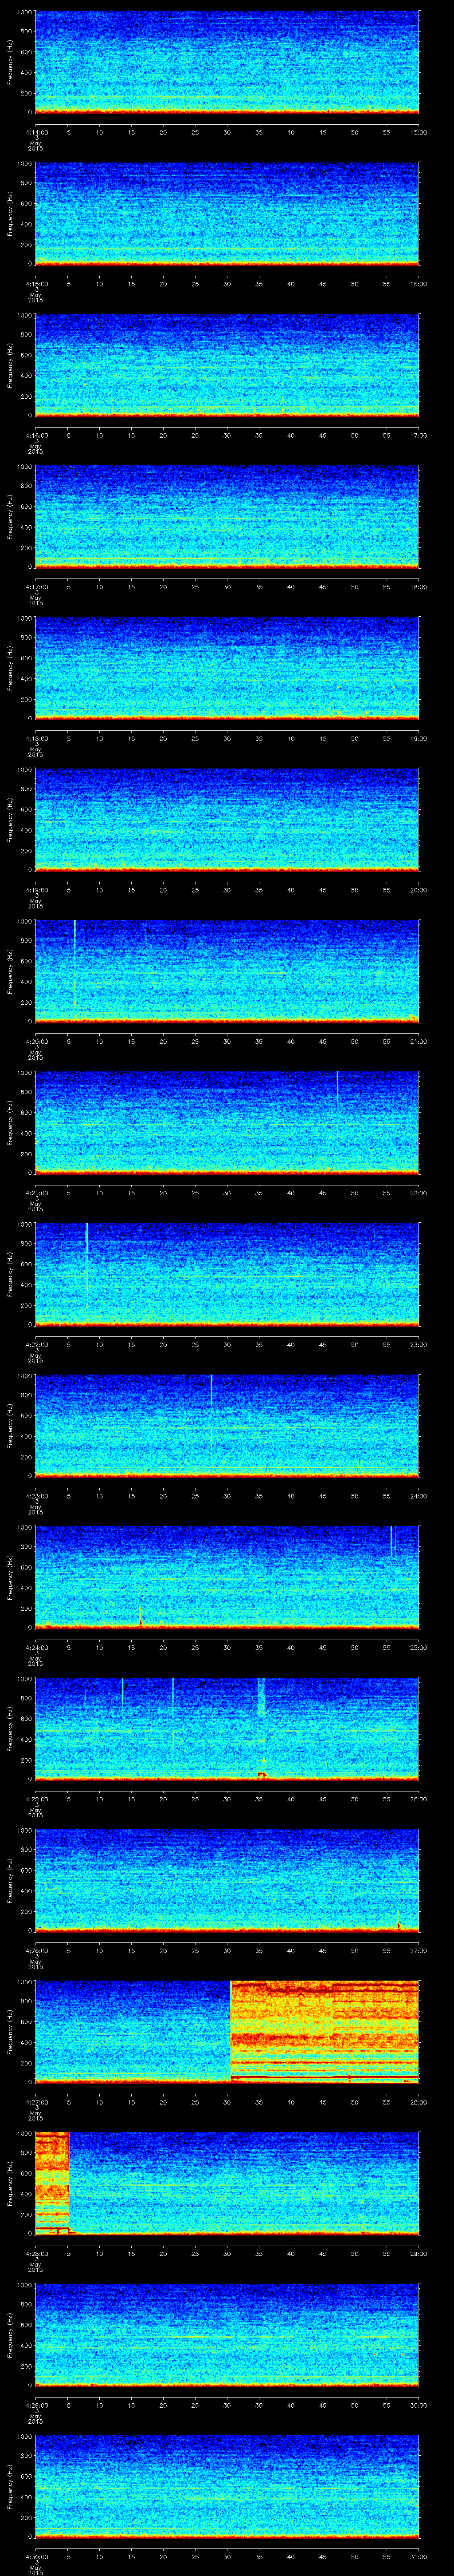
Task: Click the 31:00 end time label
Action: (419, 2556)
